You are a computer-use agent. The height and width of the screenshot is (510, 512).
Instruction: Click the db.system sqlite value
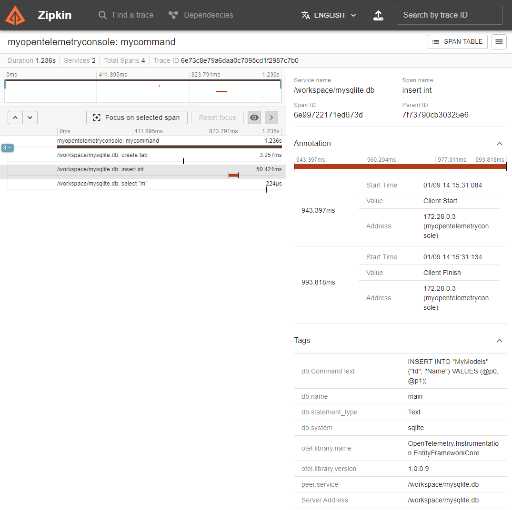click(x=416, y=428)
